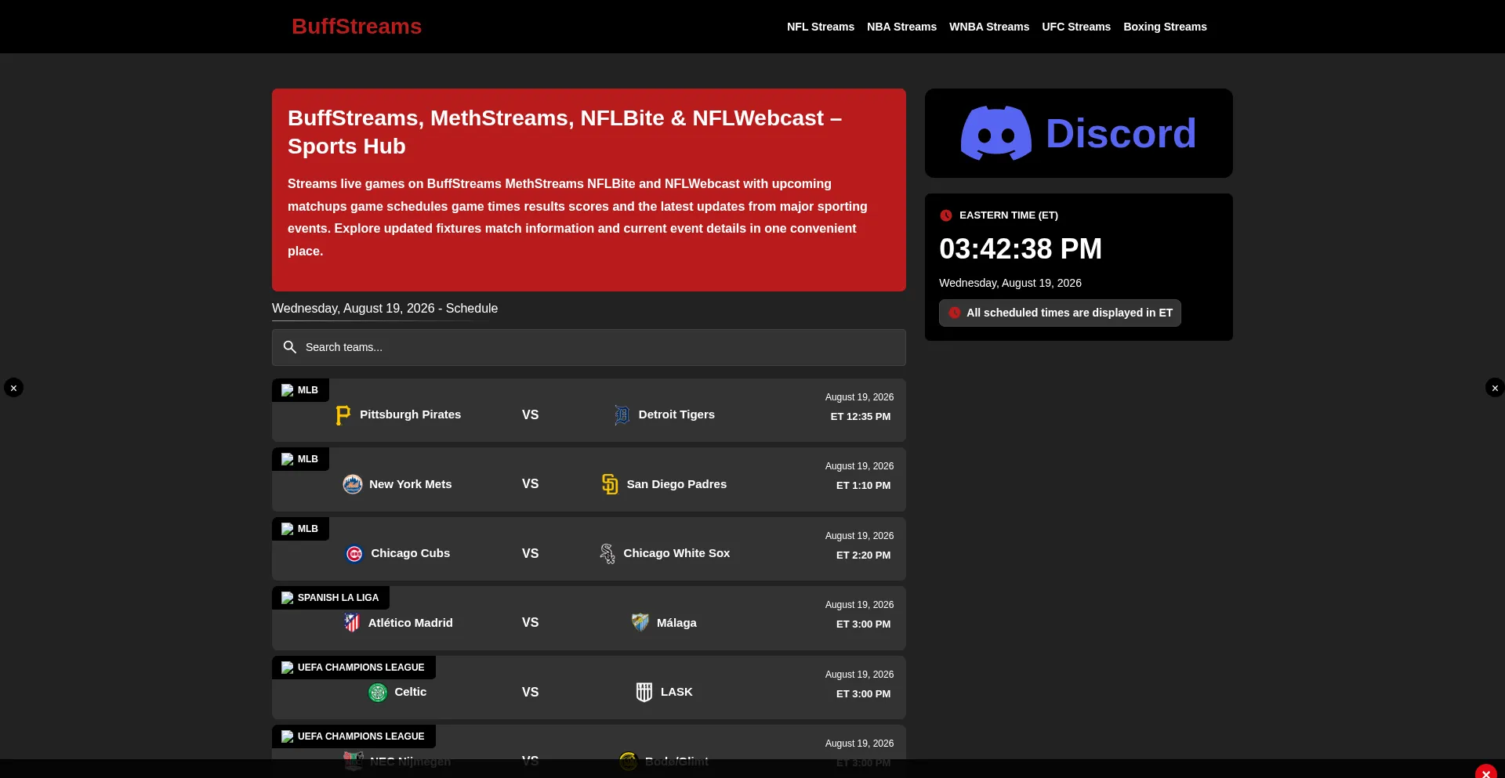Close the right side ad
This screenshot has width=1505, height=778.
click(1495, 388)
